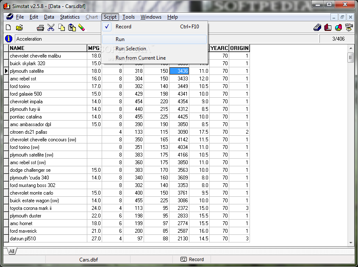Image resolution: width=358 pixels, height=267 pixels.
Task: Click the Record icon in status bar
Action: [183, 259]
